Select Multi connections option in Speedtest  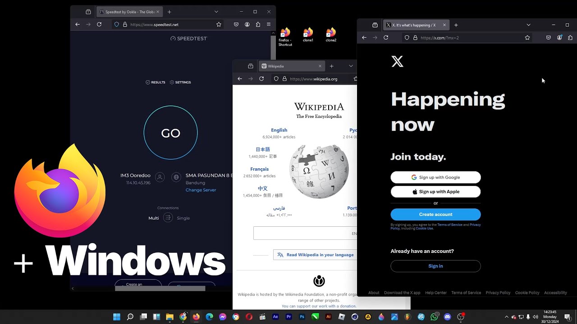[x=154, y=218]
